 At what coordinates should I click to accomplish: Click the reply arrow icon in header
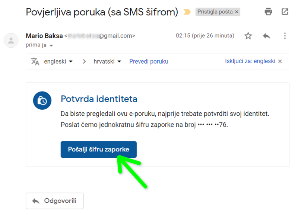[266, 36]
